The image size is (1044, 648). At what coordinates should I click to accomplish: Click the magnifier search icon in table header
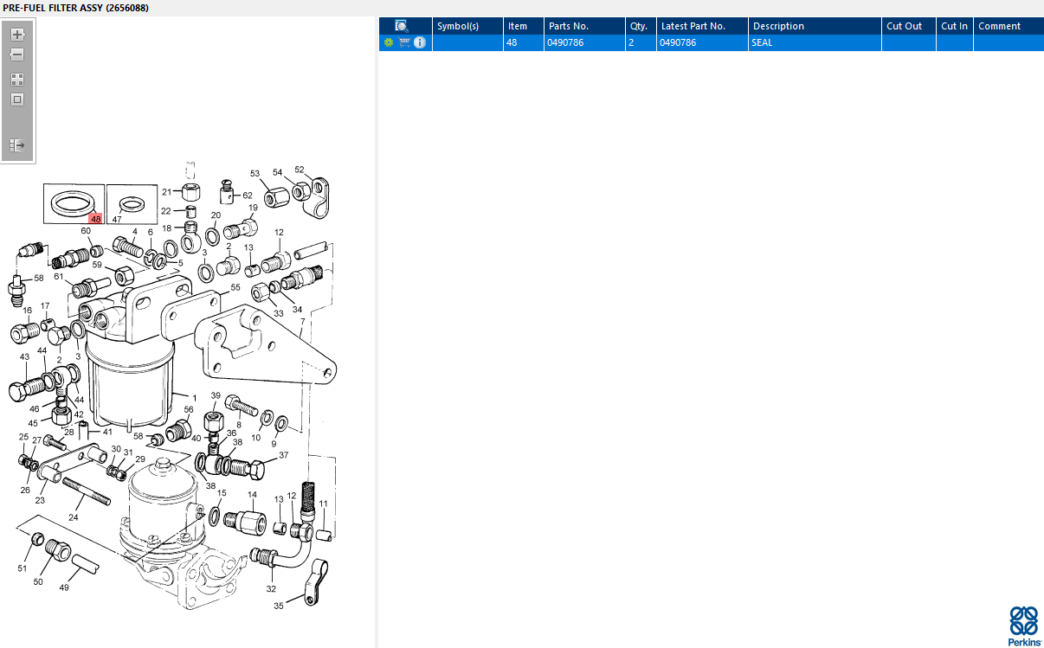[x=401, y=26]
